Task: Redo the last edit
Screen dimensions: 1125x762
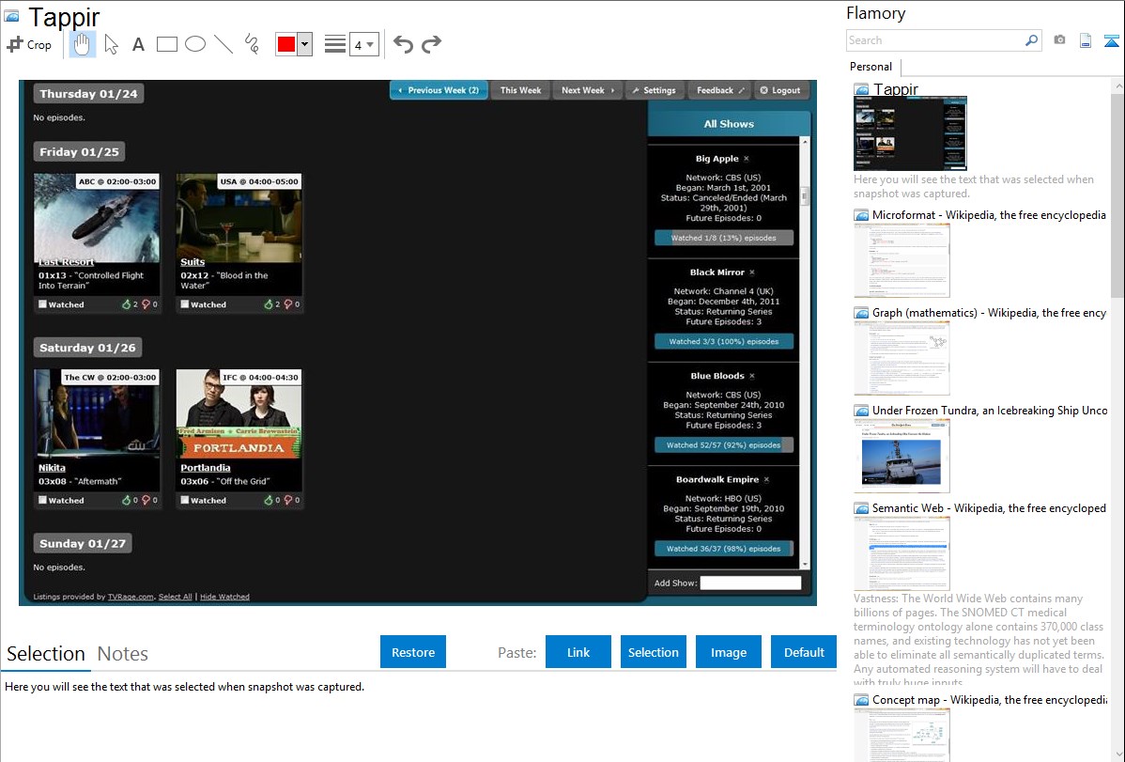Action: (431, 44)
